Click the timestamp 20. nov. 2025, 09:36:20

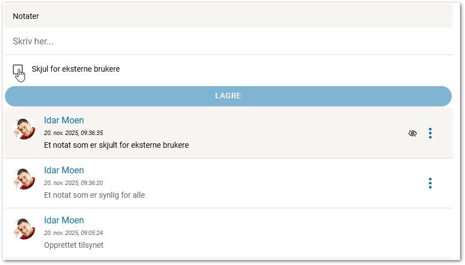[x=74, y=183]
